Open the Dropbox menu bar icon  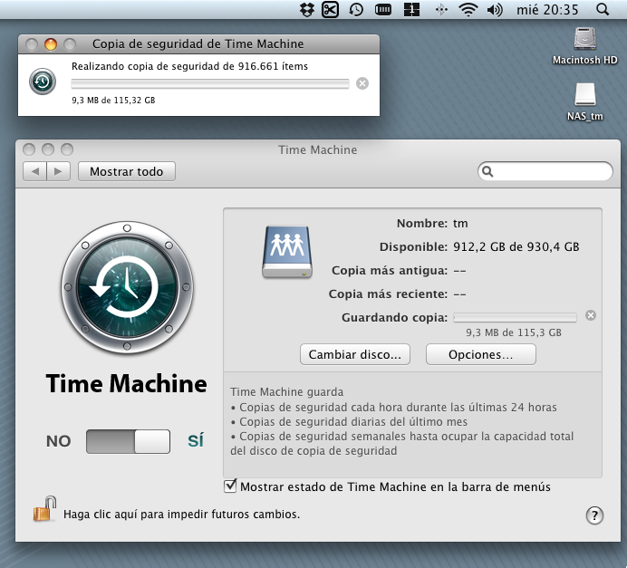[x=306, y=10]
